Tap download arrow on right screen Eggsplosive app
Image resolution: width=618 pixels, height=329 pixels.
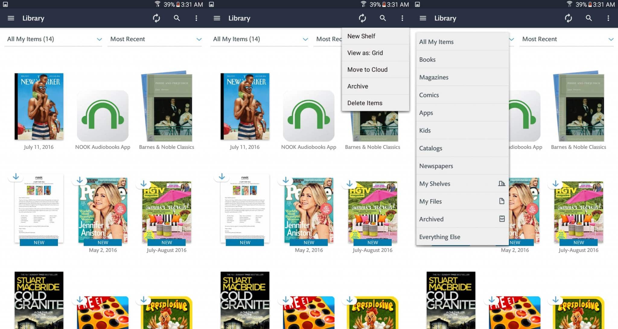coord(556,299)
